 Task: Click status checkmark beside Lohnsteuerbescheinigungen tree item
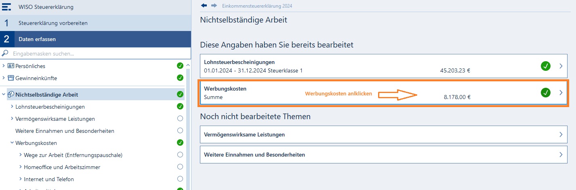[x=180, y=107]
